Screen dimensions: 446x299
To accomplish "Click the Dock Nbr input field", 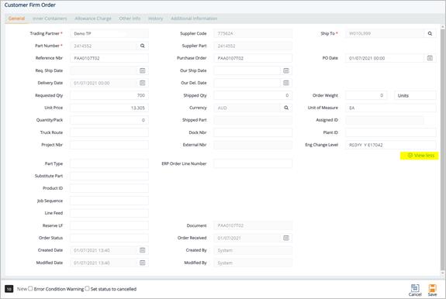I will point(253,132).
